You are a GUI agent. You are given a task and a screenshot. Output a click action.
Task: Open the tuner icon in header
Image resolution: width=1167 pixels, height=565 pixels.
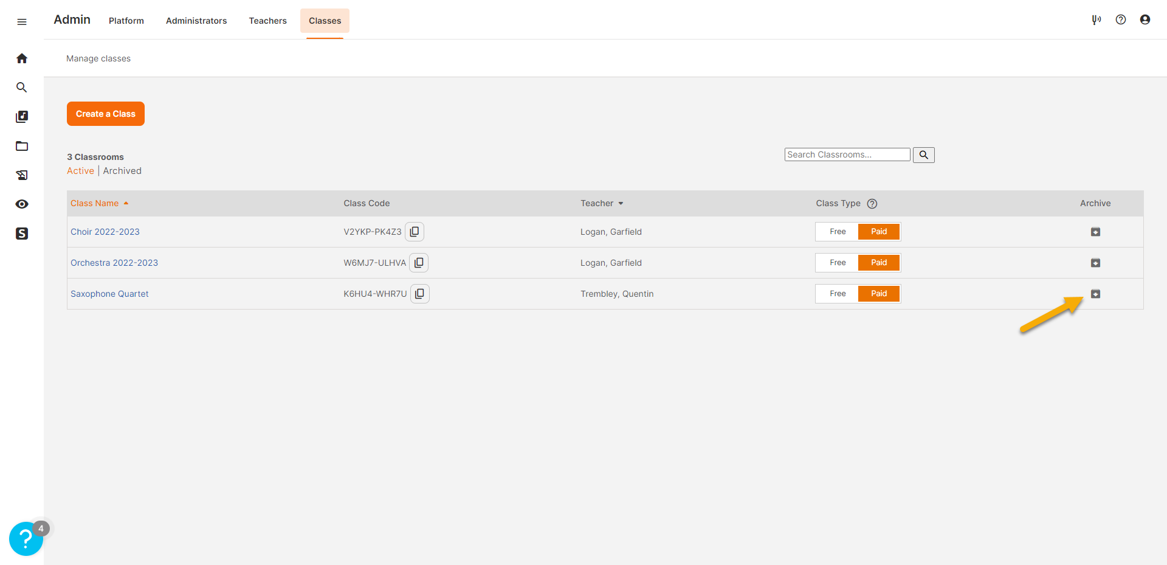1096,19
